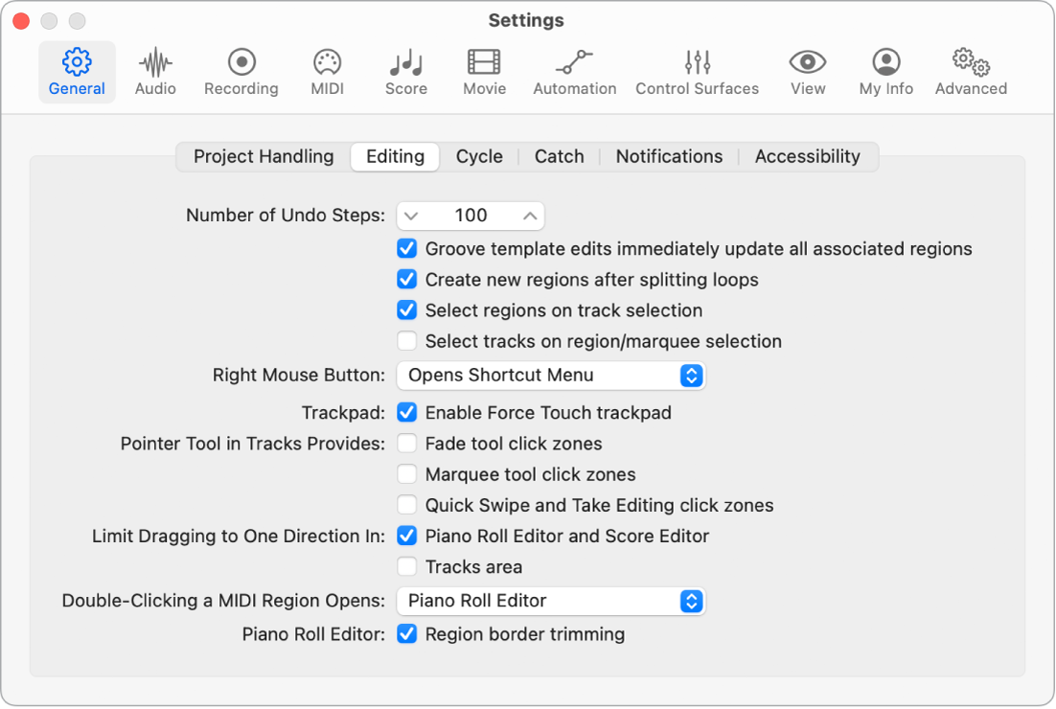This screenshot has height=709, width=1056.
Task: Disable Create new regions after splitting loops
Action: pos(406,279)
